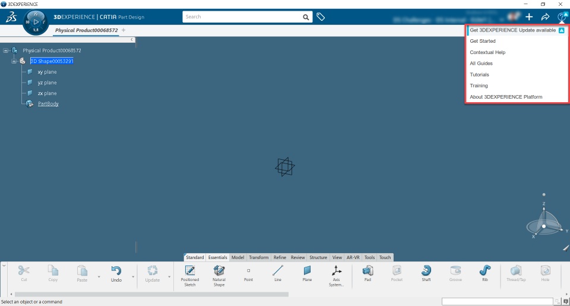Select the Groove tool
Viewport: 570px width, 306px height.
coord(455,273)
